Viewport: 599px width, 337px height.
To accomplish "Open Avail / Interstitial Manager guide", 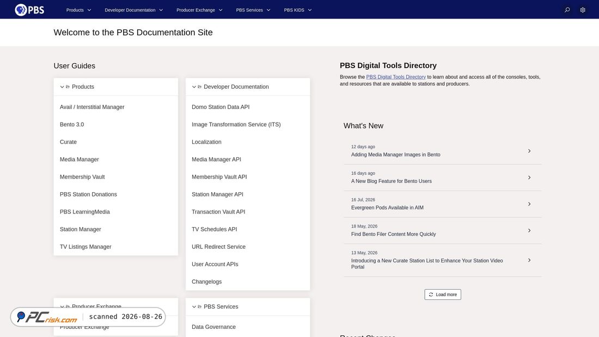I will (92, 107).
